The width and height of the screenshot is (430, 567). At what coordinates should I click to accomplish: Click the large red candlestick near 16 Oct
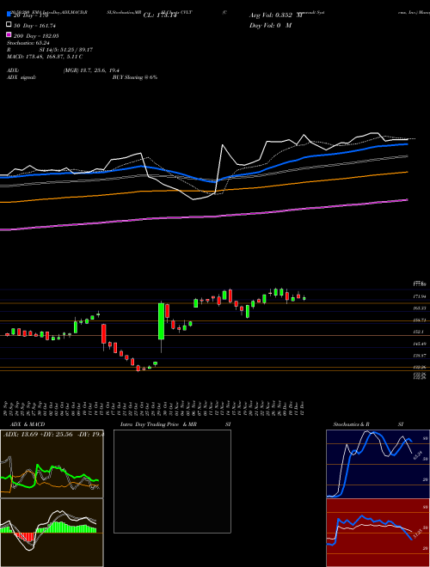point(103,334)
